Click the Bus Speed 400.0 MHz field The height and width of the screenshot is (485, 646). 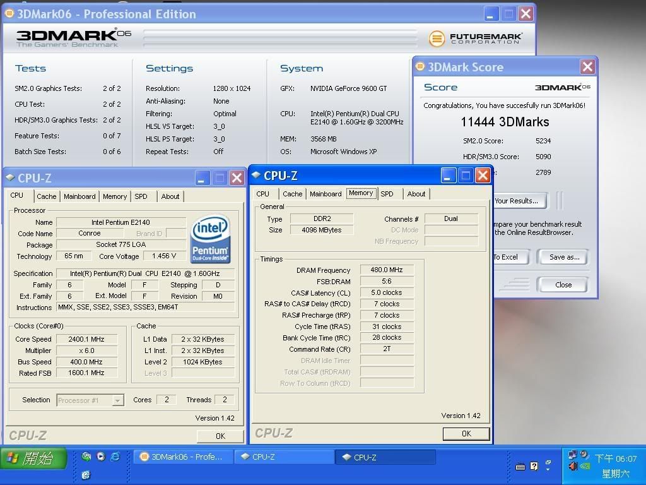click(86, 362)
